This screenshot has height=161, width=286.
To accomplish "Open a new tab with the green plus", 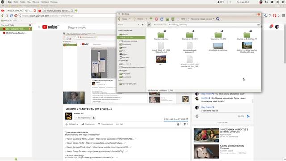I will click(x=76, y=11).
